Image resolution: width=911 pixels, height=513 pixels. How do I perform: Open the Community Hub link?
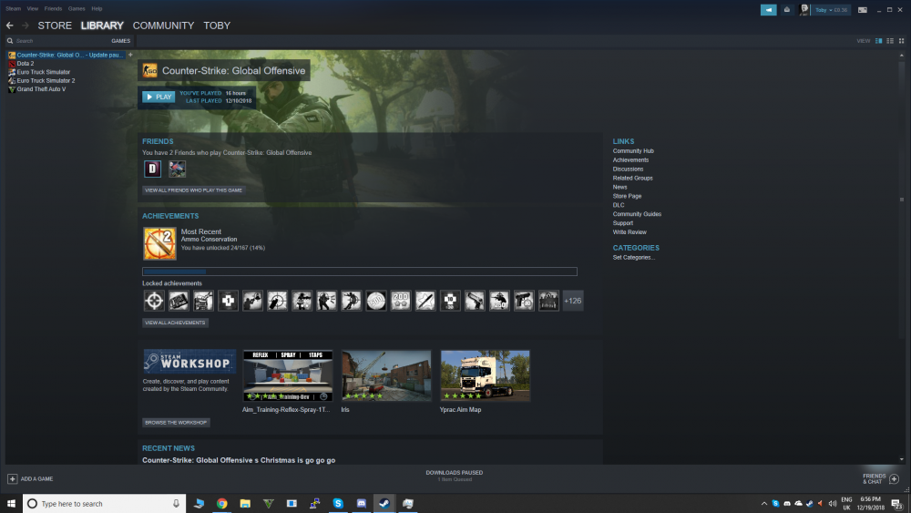coord(633,151)
